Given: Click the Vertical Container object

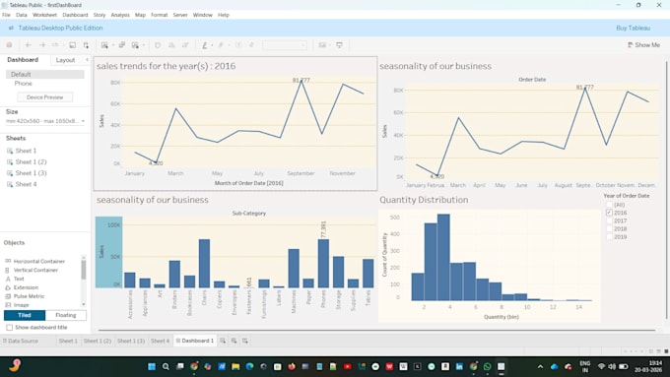Looking at the screenshot, I should 35,270.
